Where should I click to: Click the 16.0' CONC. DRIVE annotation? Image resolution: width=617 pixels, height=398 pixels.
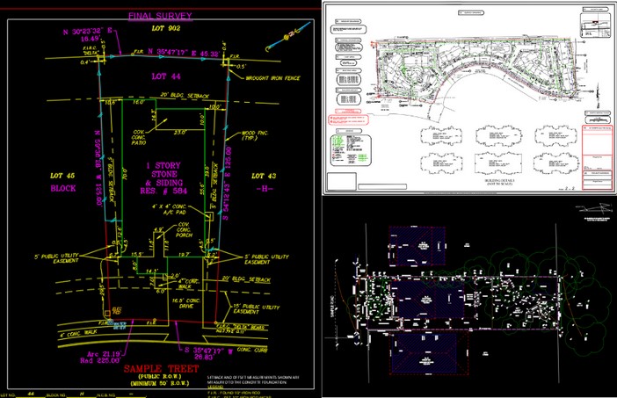click(186, 303)
